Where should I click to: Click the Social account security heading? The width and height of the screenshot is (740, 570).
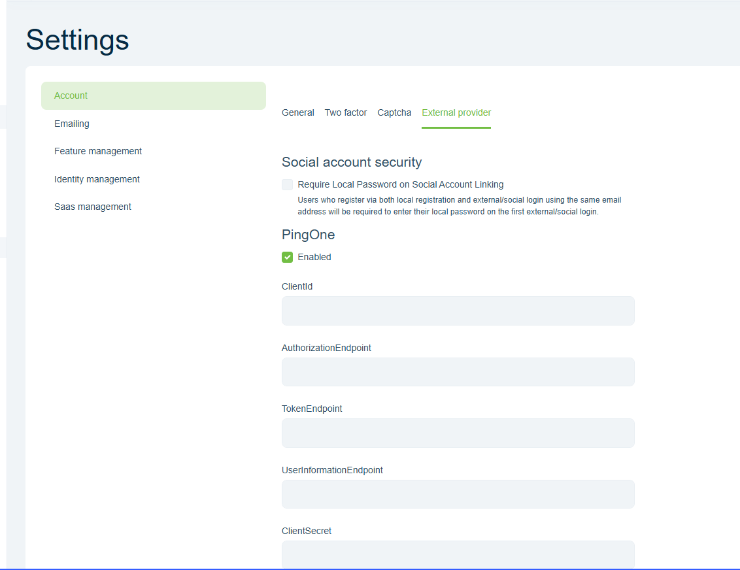[x=352, y=162]
